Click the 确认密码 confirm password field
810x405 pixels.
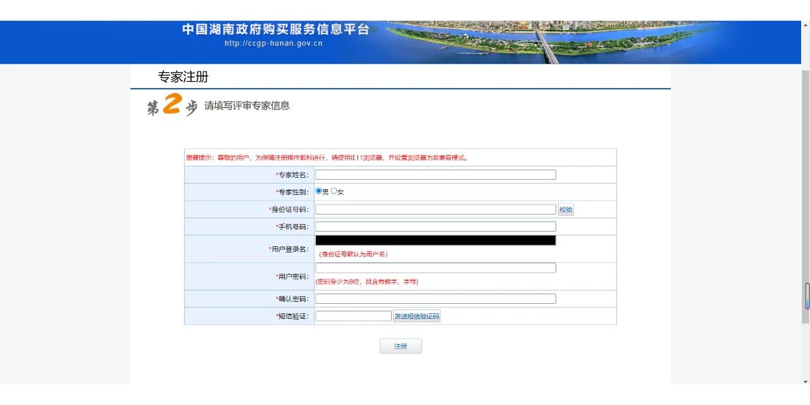pos(435,298)
